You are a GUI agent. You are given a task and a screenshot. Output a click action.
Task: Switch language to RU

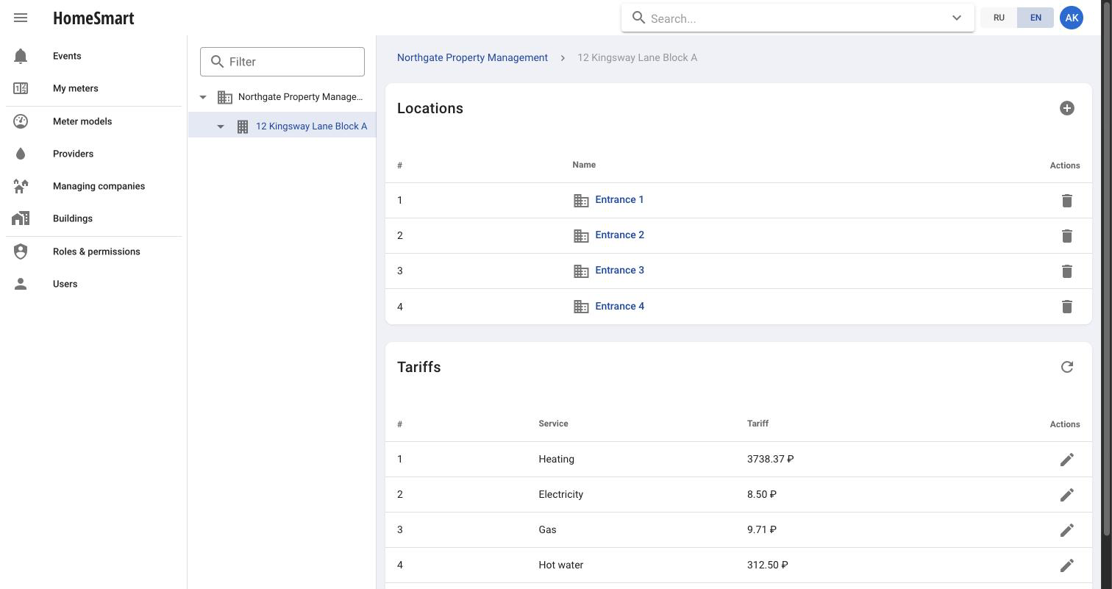[x=999, y=18]
